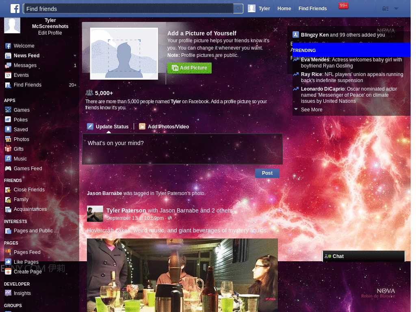The image size is (416, 312).
Task: Open the Pages Feed icon
Action: [x=8, y=252]
